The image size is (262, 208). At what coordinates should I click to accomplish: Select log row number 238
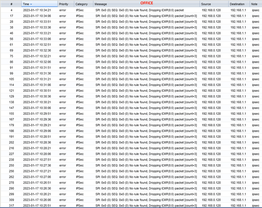[11, 160]
